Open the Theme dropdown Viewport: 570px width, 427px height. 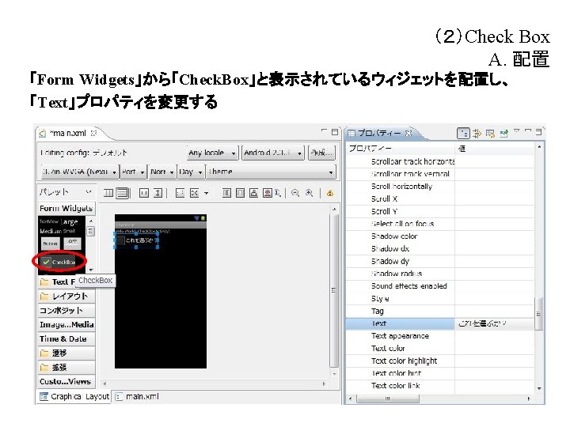coord(271,172)
